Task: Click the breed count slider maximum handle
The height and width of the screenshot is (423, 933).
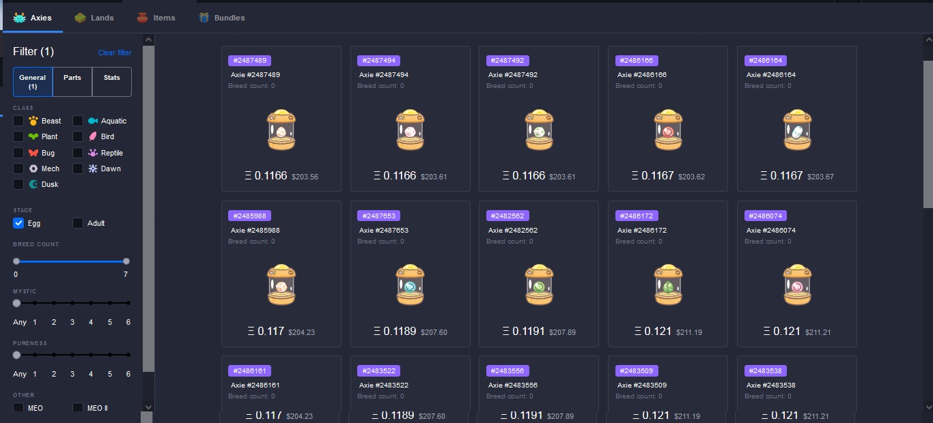Action: pyautogui.click(x=126, y=261)
